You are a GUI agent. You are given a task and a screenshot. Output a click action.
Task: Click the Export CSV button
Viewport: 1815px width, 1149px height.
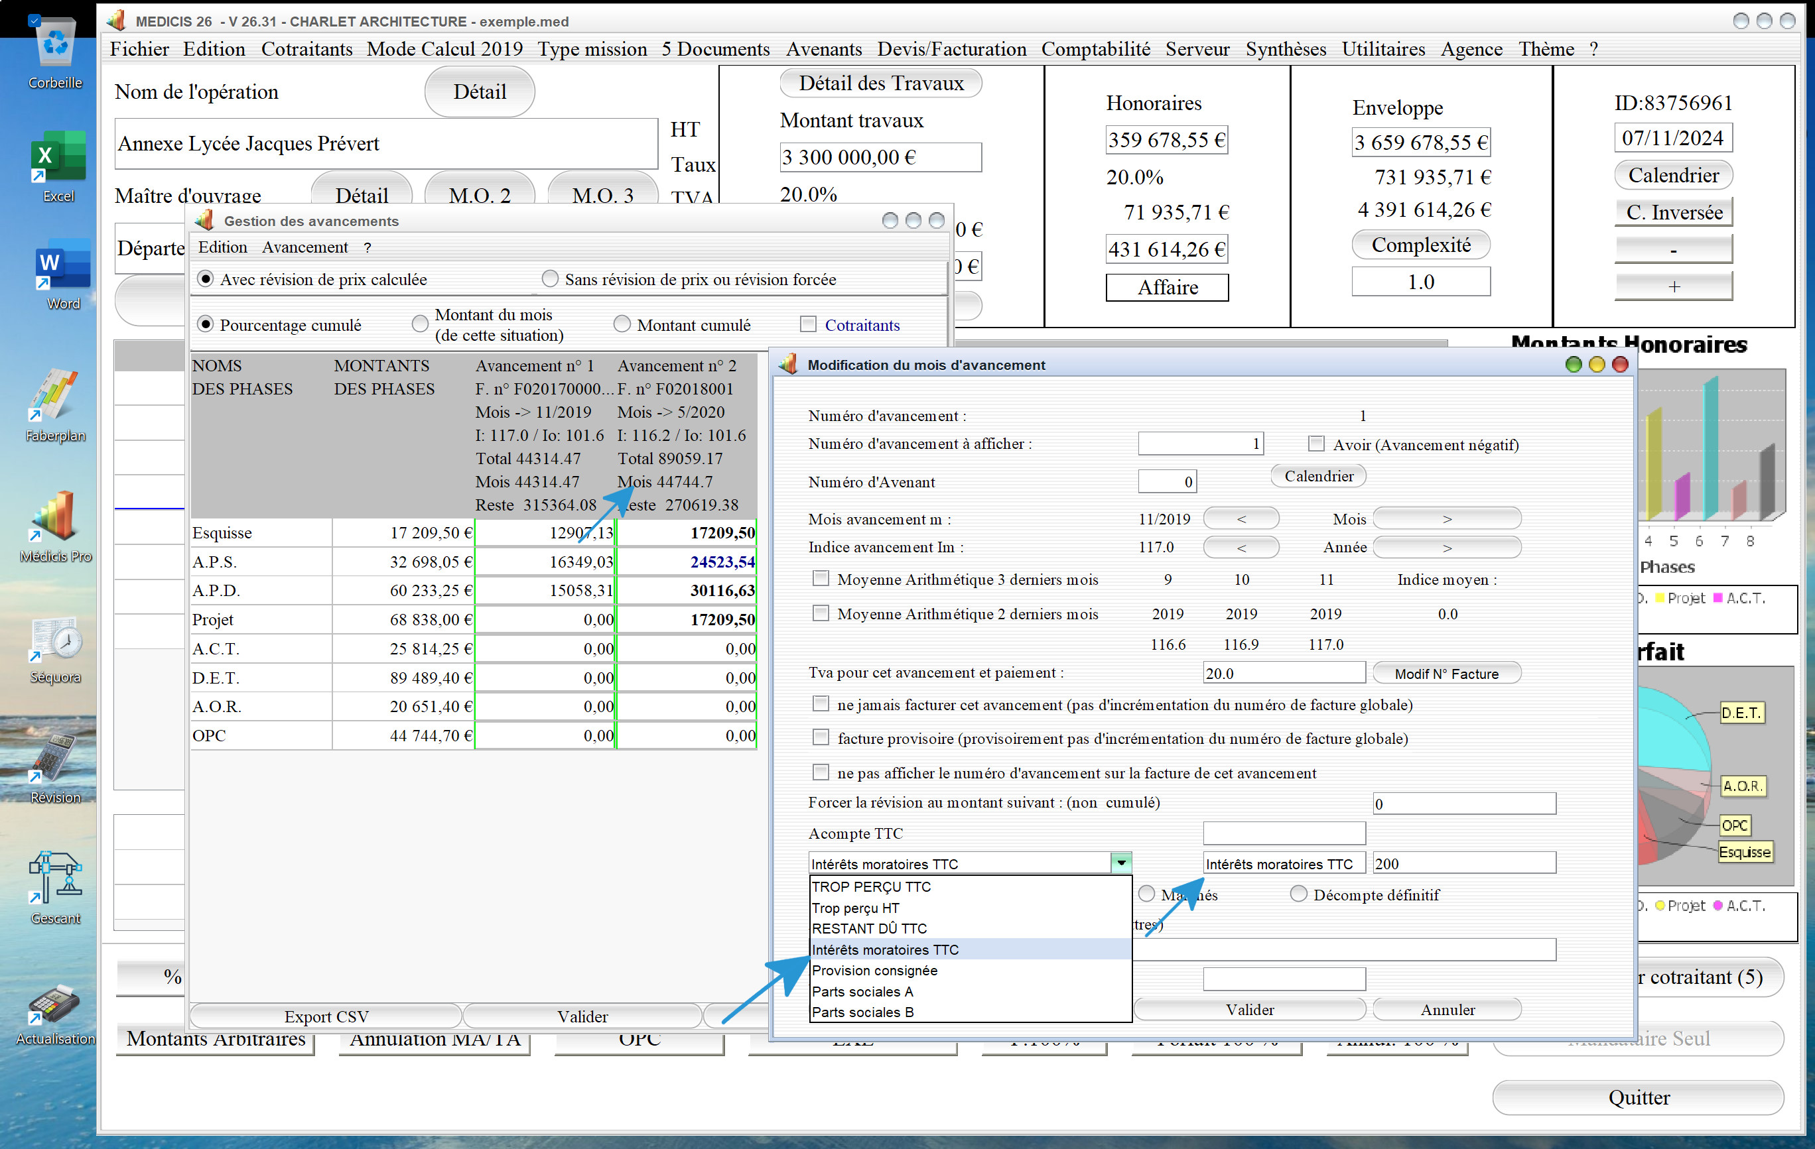pyautogui.click(x=326, y=1016)
